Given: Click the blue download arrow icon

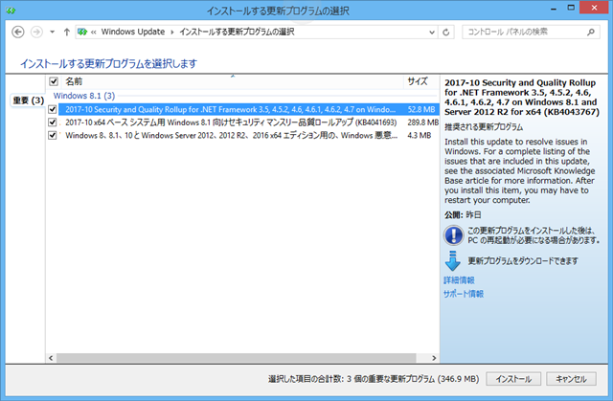Looking at the screenshot, I should [453, 261].
